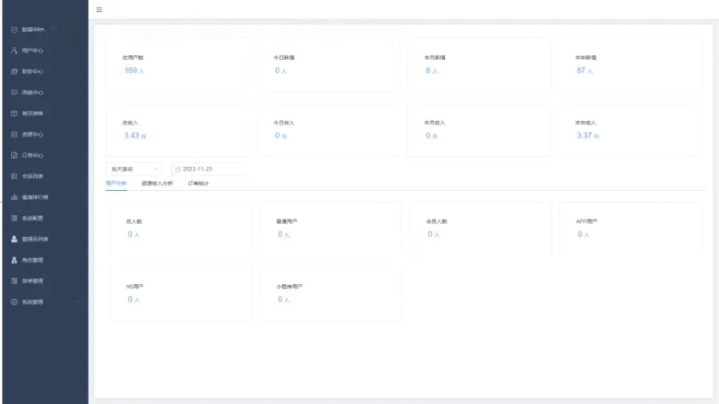Click the 角色管理 icon in sidebar

(x=14, y=260)
